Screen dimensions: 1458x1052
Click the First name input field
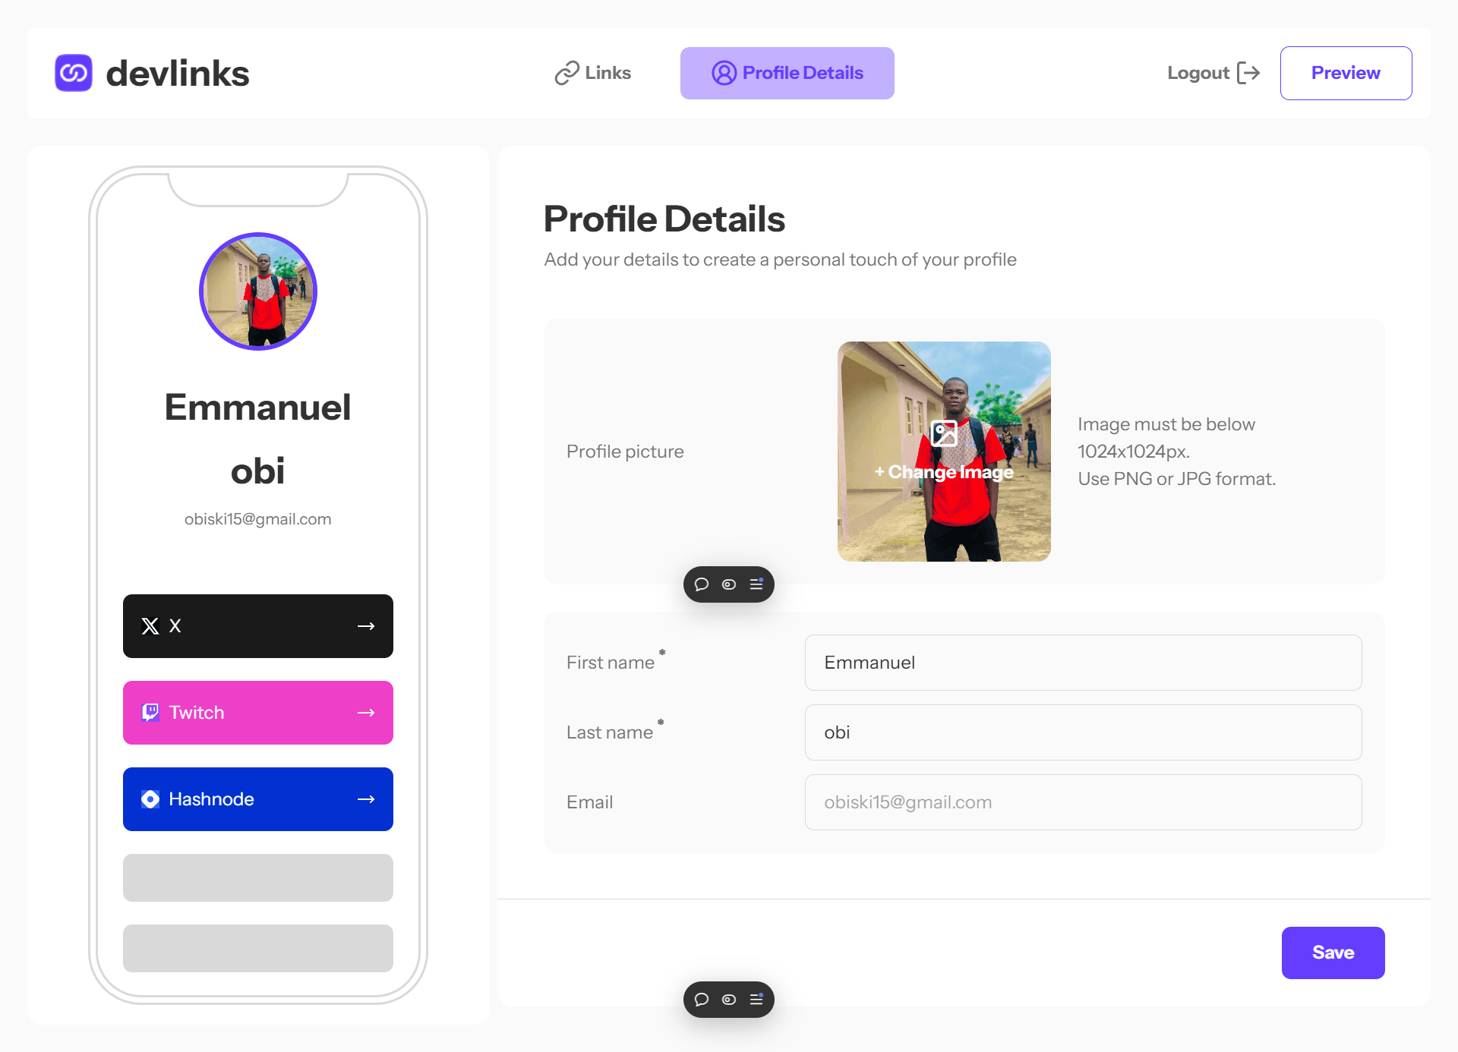1082,662
